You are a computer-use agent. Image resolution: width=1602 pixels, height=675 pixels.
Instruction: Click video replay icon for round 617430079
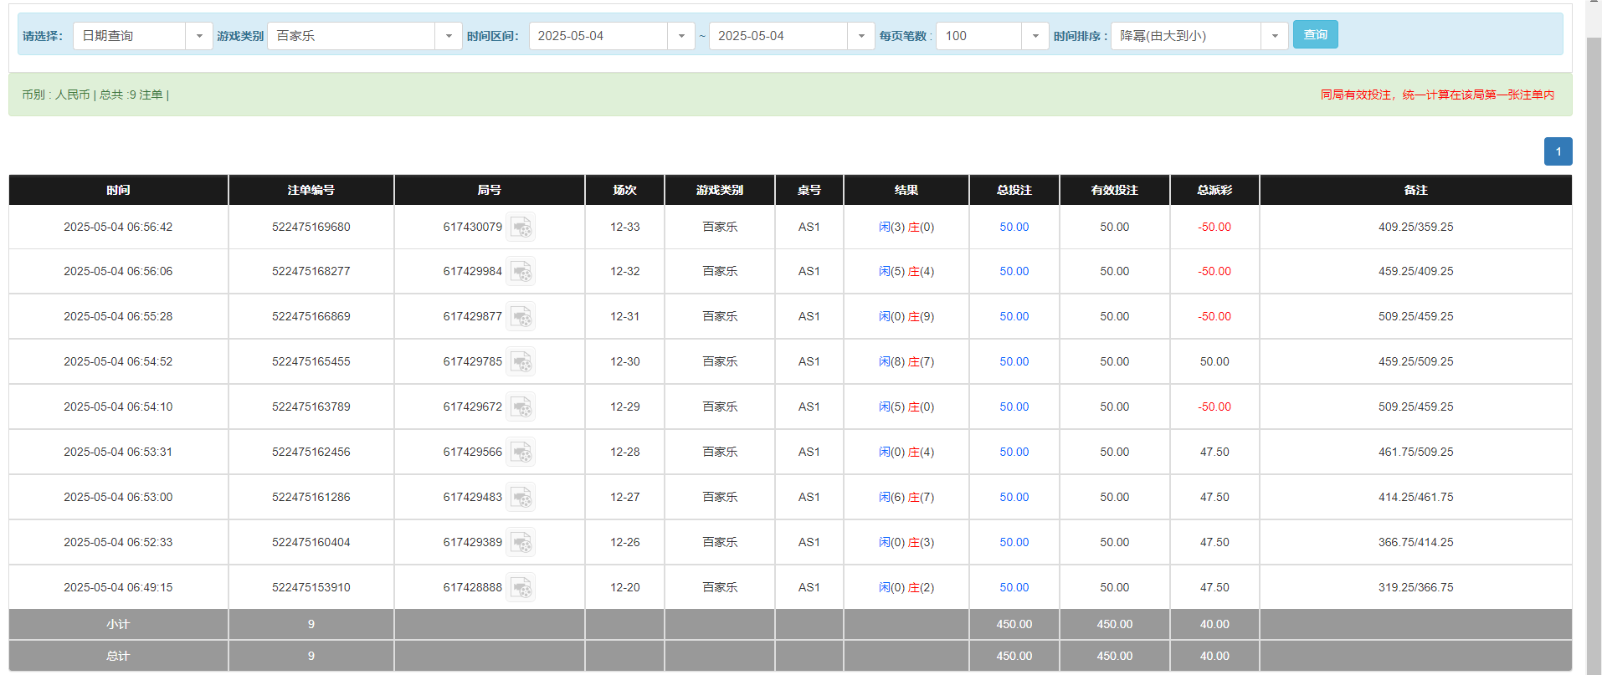[521, 228]
